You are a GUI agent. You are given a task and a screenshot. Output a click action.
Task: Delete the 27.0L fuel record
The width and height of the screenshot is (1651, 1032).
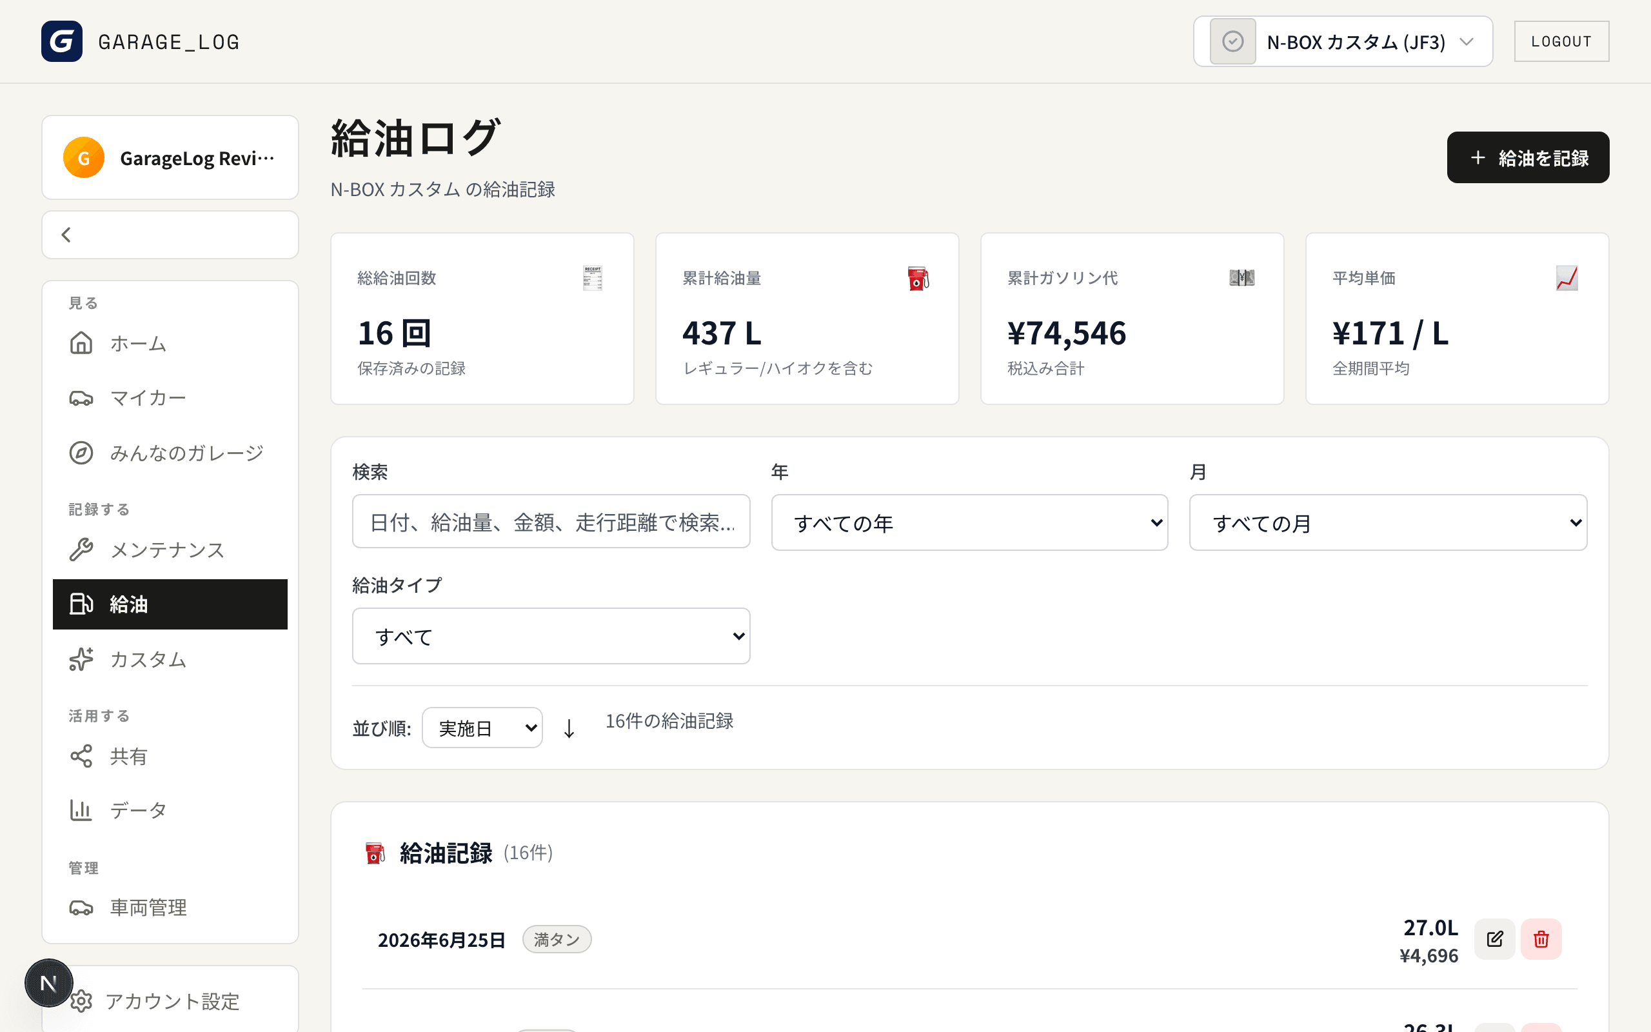point(1541,939)
